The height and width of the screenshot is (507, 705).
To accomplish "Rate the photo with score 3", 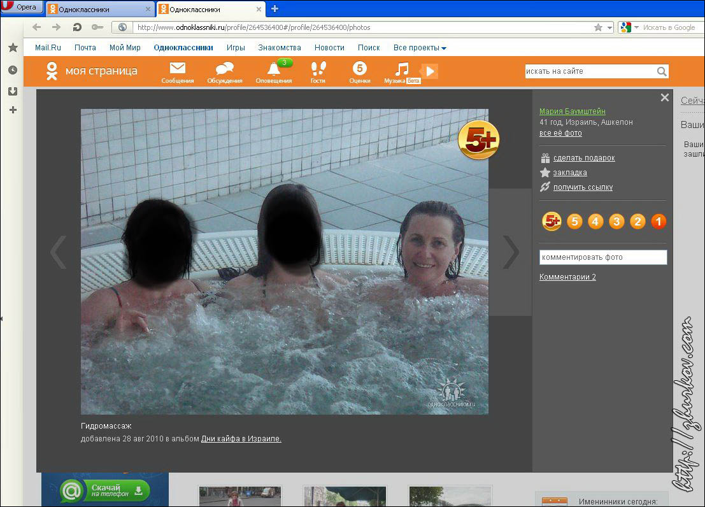I will coord(616,222).
